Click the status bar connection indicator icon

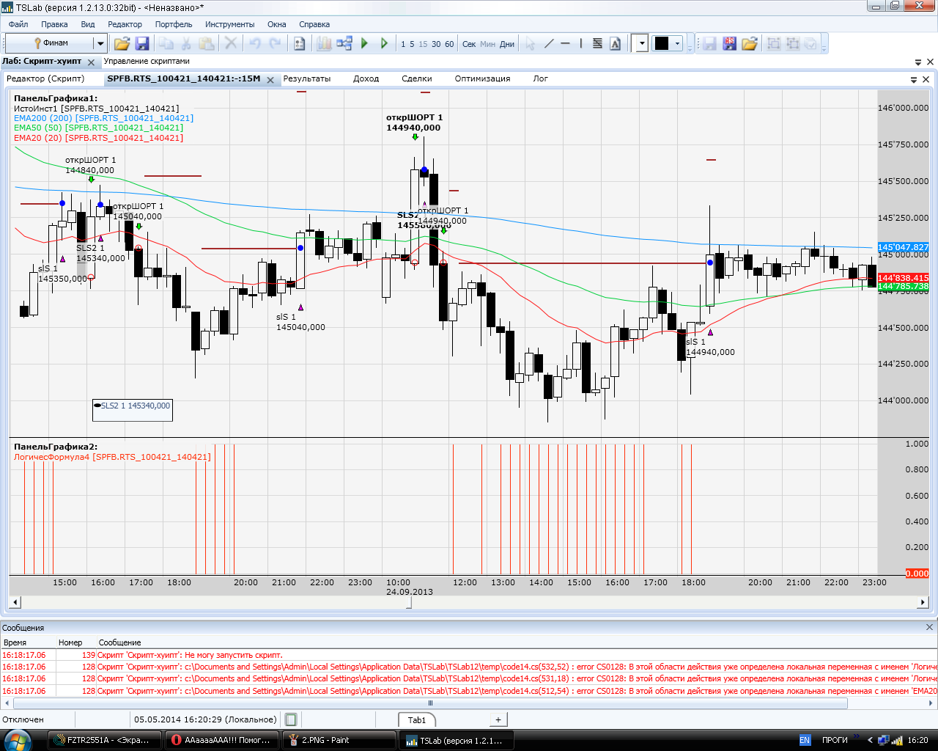pos(291,719)
